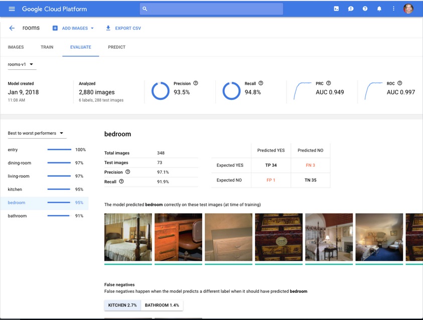423x320 pixels.
Task: Click the help question mark in header
Action: point(365,9)
